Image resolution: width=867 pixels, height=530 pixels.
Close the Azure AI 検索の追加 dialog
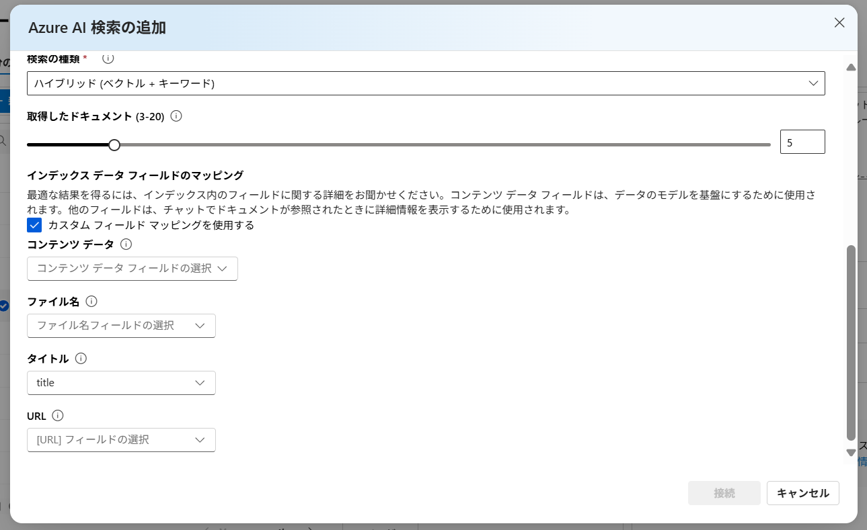point(839,23)
